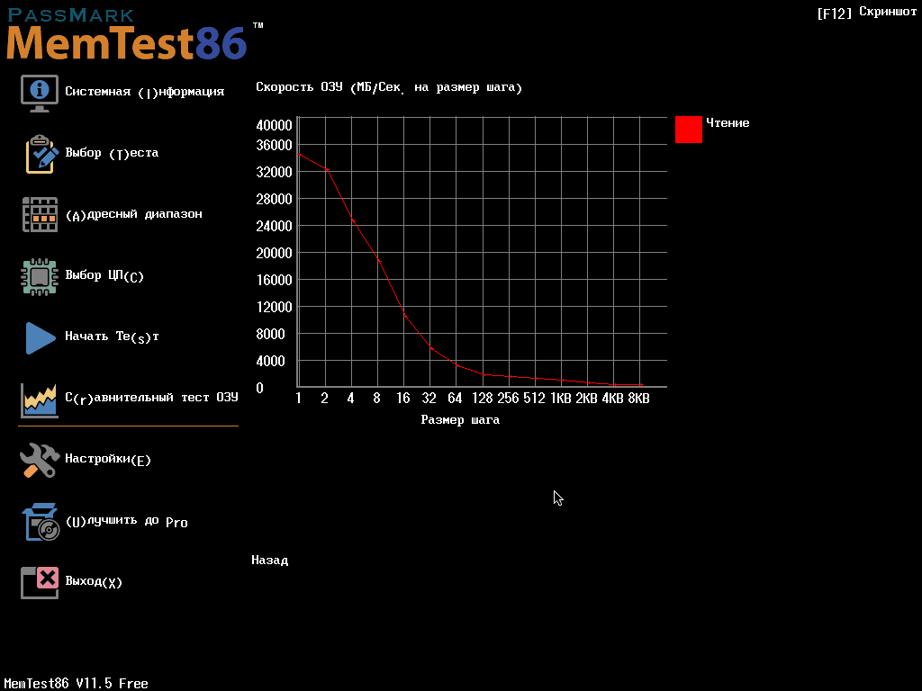Click the 20000 y-axis value

274,253
